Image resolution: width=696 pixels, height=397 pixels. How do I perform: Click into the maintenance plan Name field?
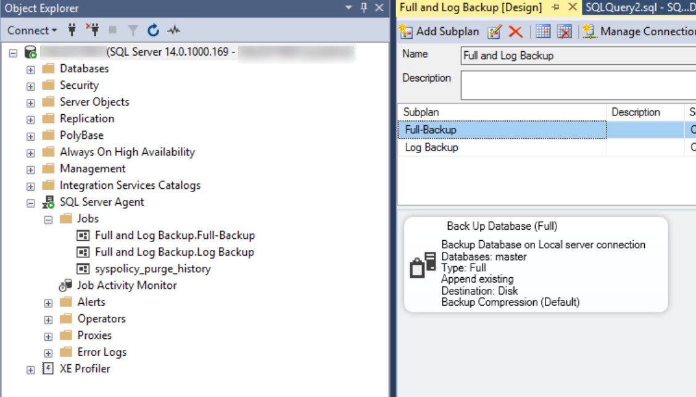click(578, 56)
